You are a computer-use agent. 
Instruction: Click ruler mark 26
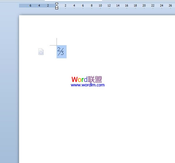click(170, 6)
